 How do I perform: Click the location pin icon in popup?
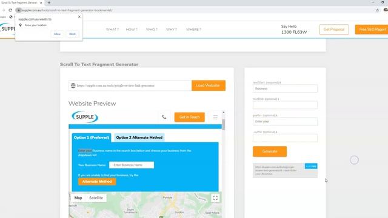tap(21, 25)
